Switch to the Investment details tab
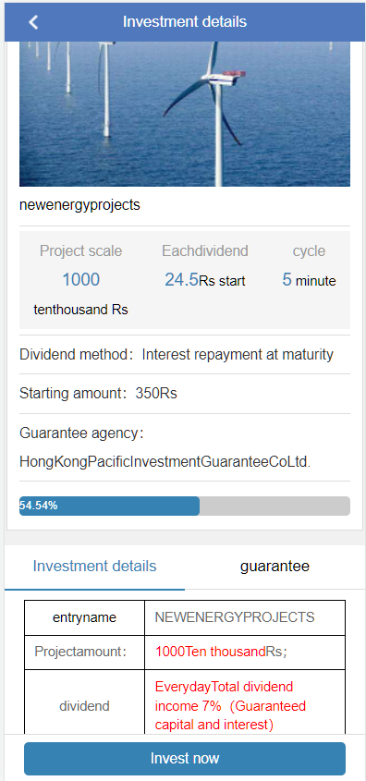 94,567
